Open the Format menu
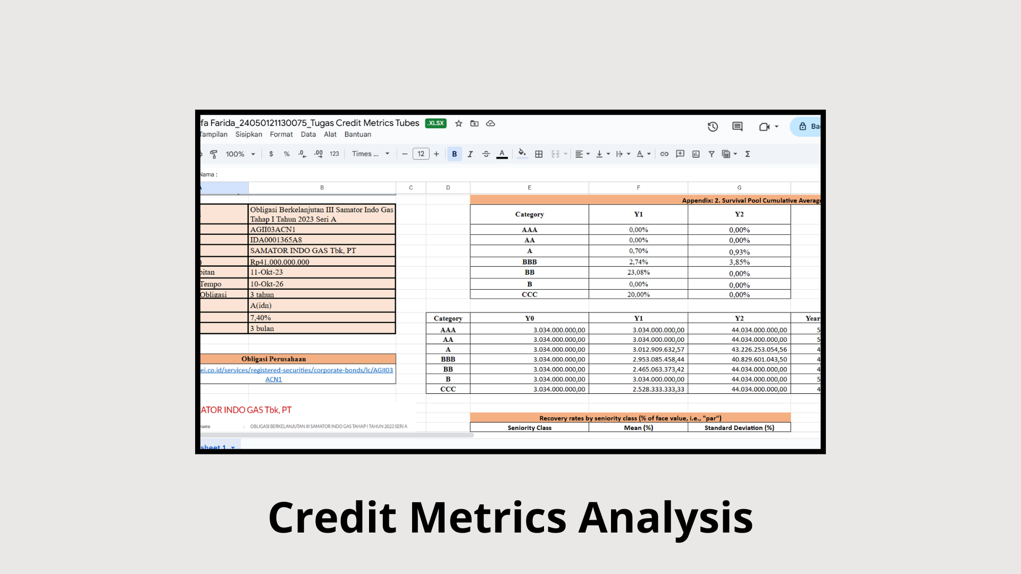1021x574 pixels. click(x=281, y=134)
